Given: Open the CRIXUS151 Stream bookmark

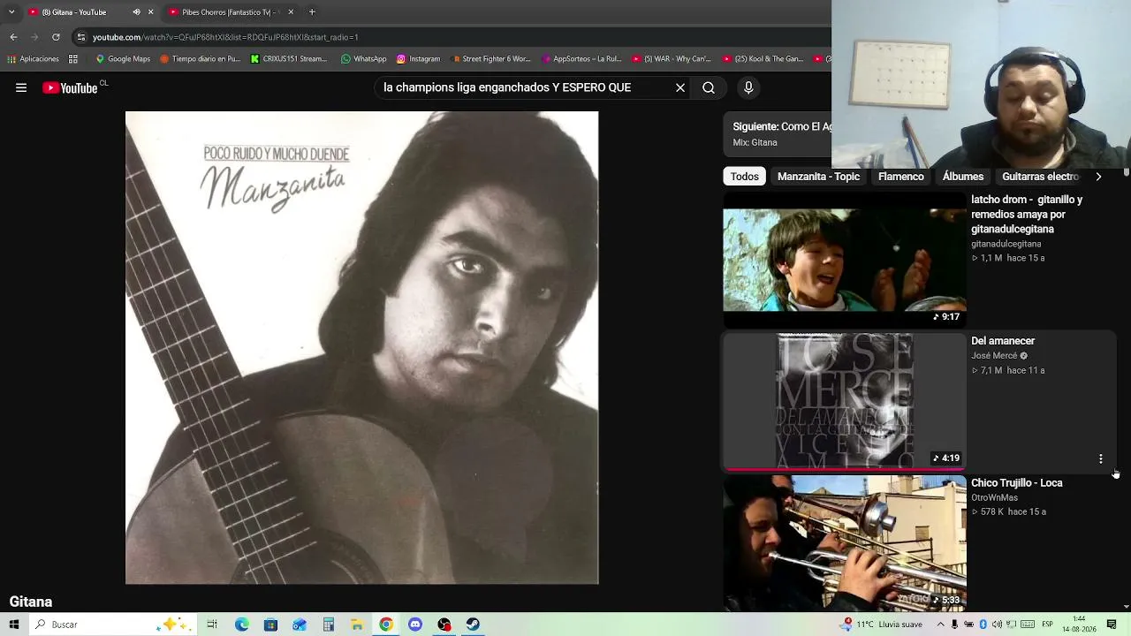Looking at the screenshot, I should tap(289, 59).
